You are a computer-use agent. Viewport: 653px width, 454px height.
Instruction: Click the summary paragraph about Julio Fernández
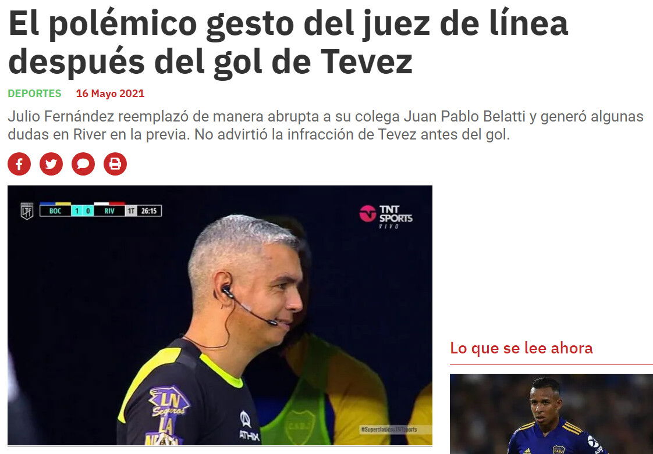coord(326,125)
